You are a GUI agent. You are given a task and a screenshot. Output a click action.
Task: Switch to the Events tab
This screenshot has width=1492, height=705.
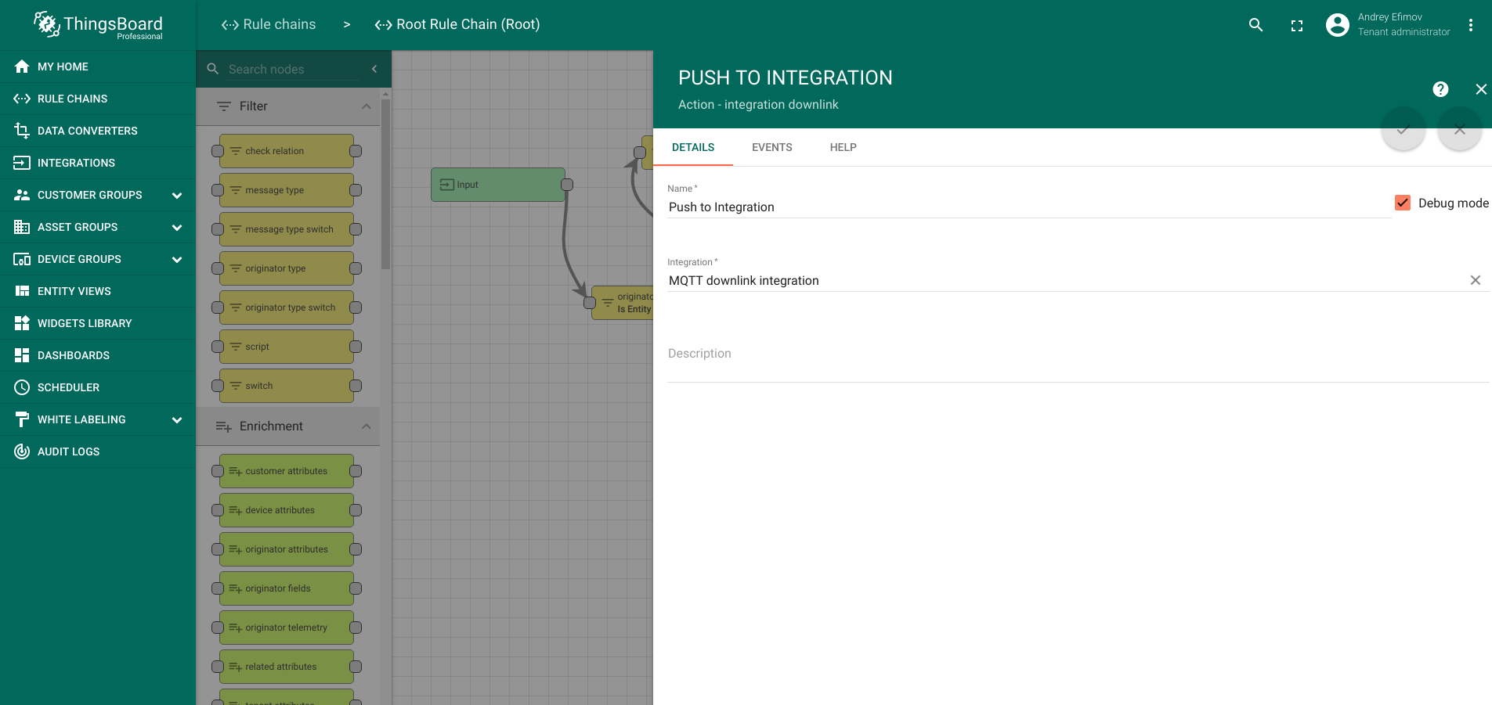point(771,147)
